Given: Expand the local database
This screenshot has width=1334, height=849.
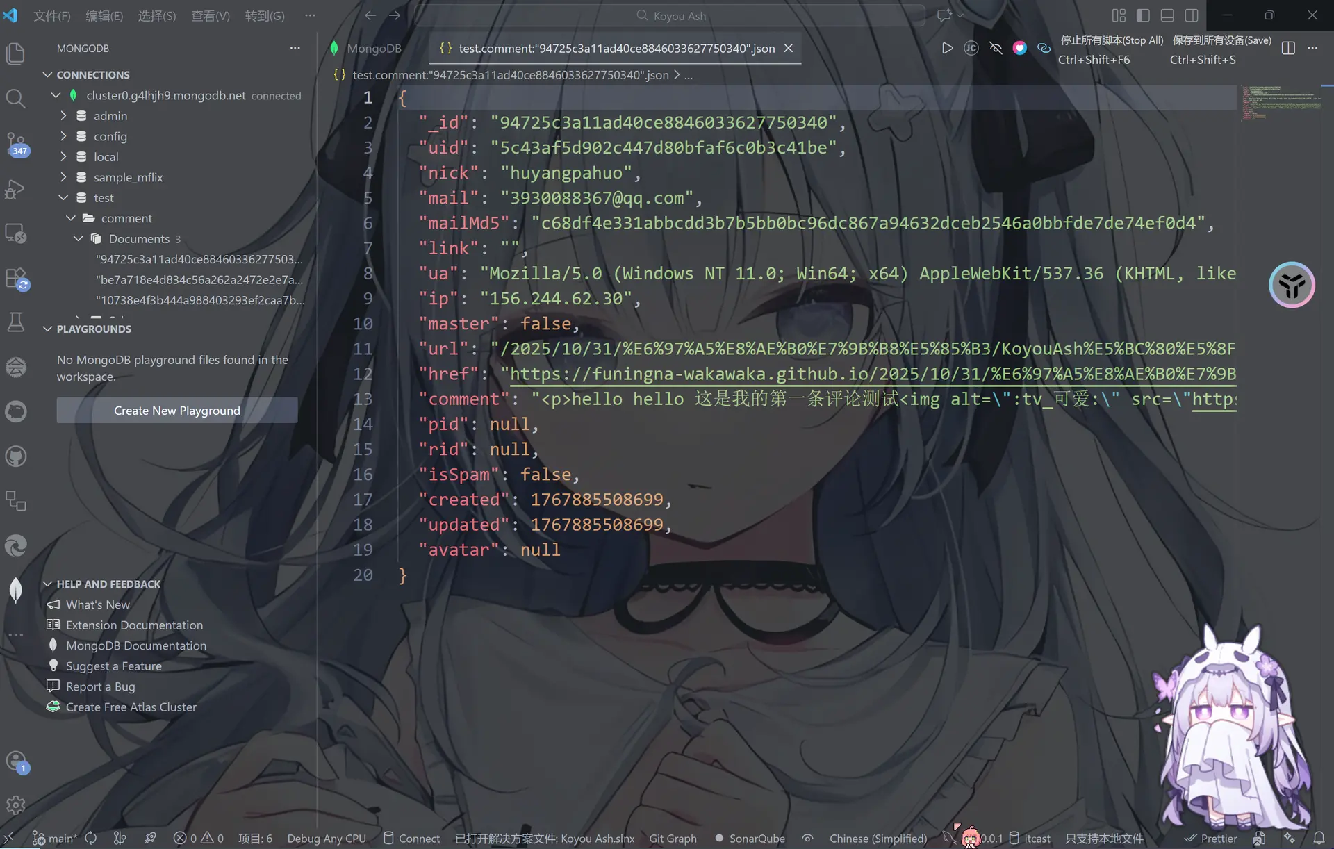Looking at the screenshot, I should 63,156.
